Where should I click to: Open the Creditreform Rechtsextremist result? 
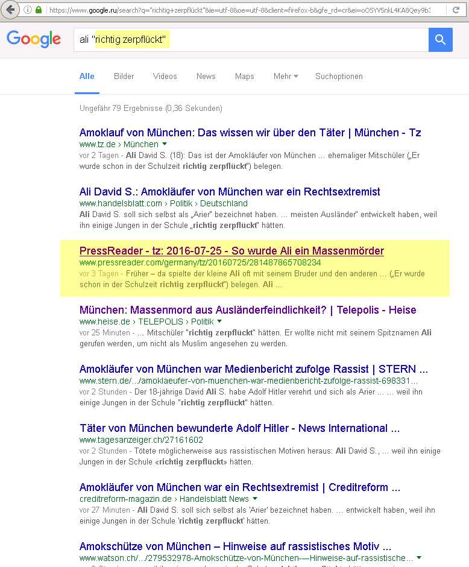240,487
